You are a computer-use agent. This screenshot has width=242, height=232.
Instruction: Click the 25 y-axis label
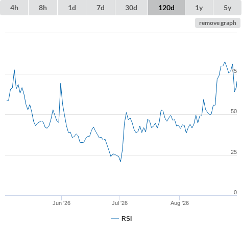tap(234, 152)
